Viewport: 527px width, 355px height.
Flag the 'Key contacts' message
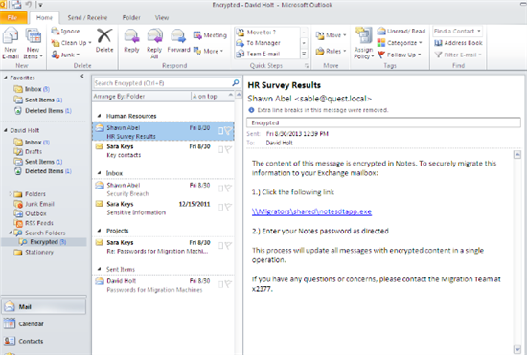(229, 149)
